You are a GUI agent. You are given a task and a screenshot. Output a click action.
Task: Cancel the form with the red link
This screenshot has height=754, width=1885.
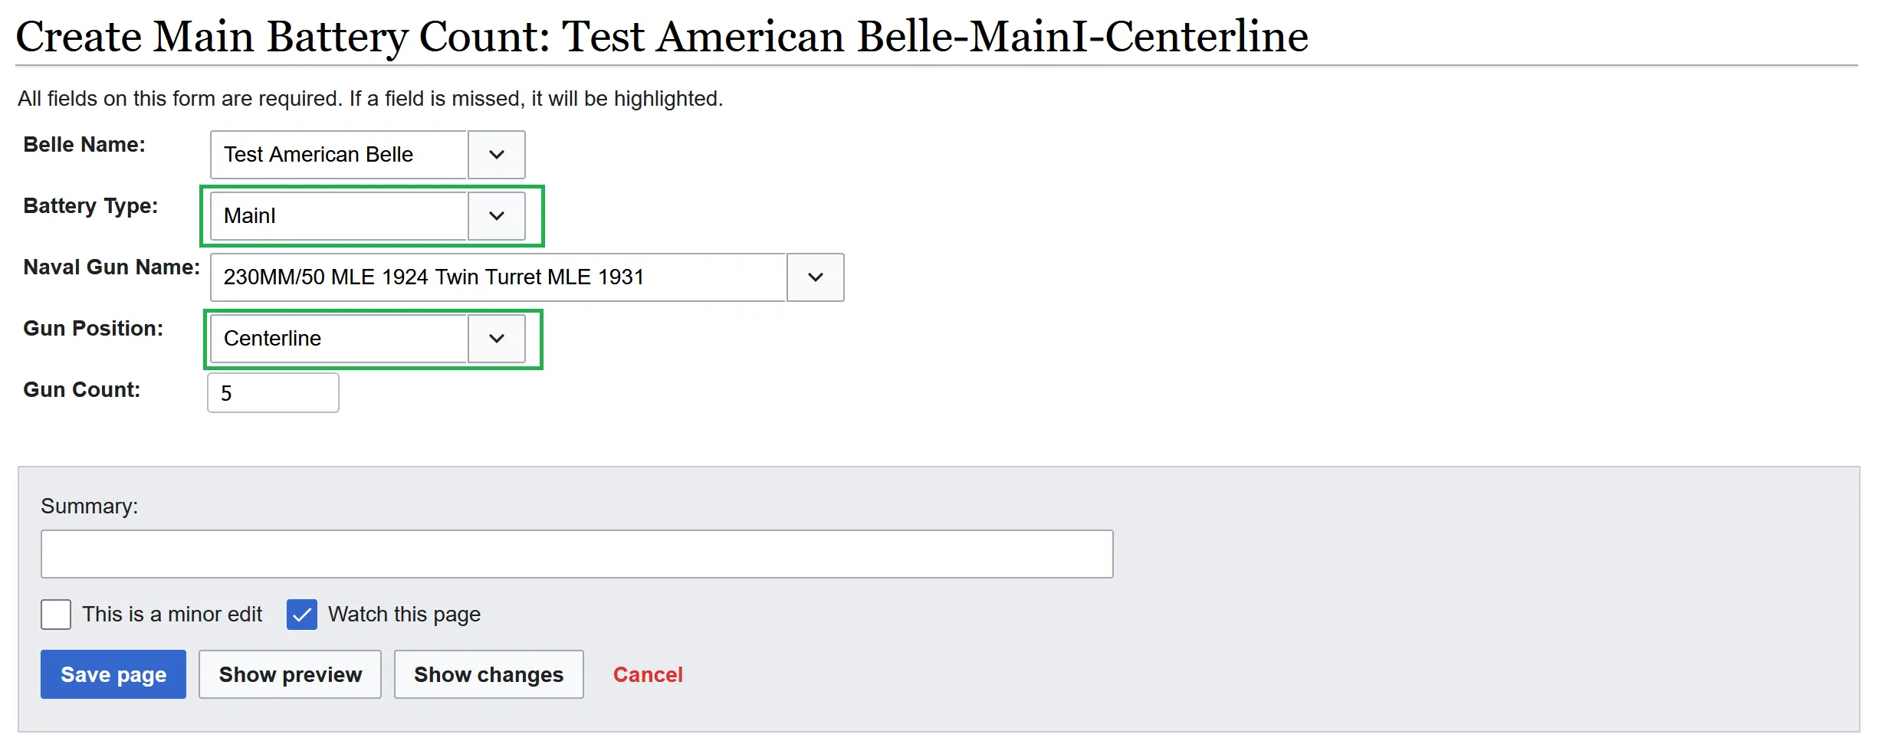[x=648, y=674]
